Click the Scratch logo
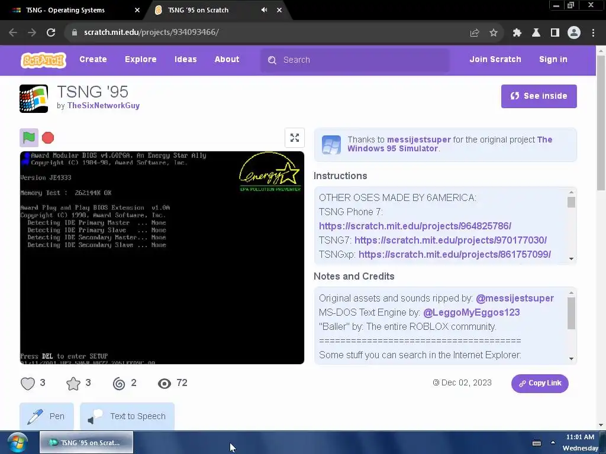The height and width of the screenshot is (454, 606). click(43, 60)
